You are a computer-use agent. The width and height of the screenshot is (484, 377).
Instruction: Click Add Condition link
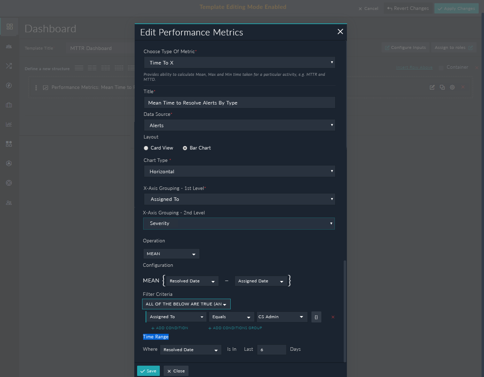(x=170, y=328)
